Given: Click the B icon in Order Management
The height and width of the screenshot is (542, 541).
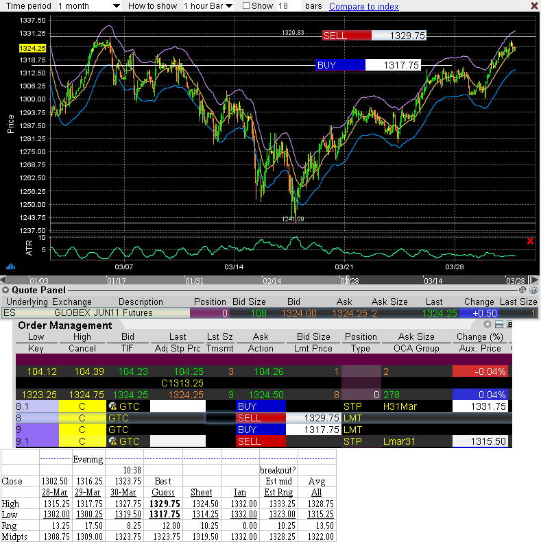Looking at the screenshot, I should [509, 324].
